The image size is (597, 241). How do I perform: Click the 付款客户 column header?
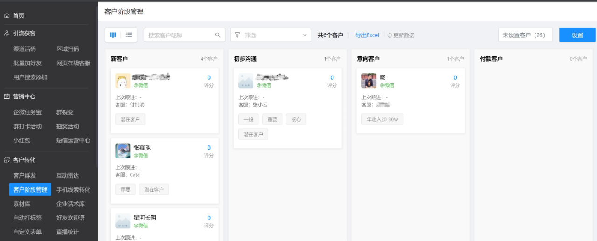pyautogui.click(x=491, y=59)
